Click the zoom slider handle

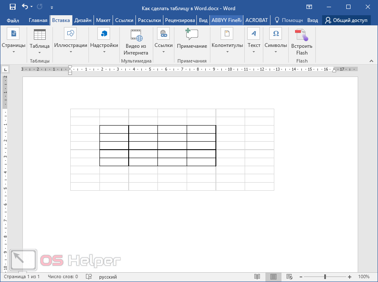[x=325, y=277]
